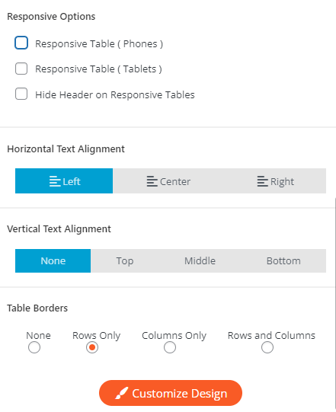This screenshot has height=412, width=336.
Task: Select Rows and Columns radio button
Action: 267,347
